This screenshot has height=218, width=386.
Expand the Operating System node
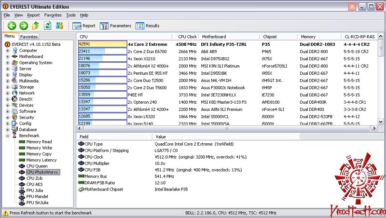[x=8, y=63]
